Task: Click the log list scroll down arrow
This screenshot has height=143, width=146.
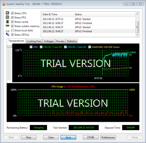Action: tap(137, 35)
